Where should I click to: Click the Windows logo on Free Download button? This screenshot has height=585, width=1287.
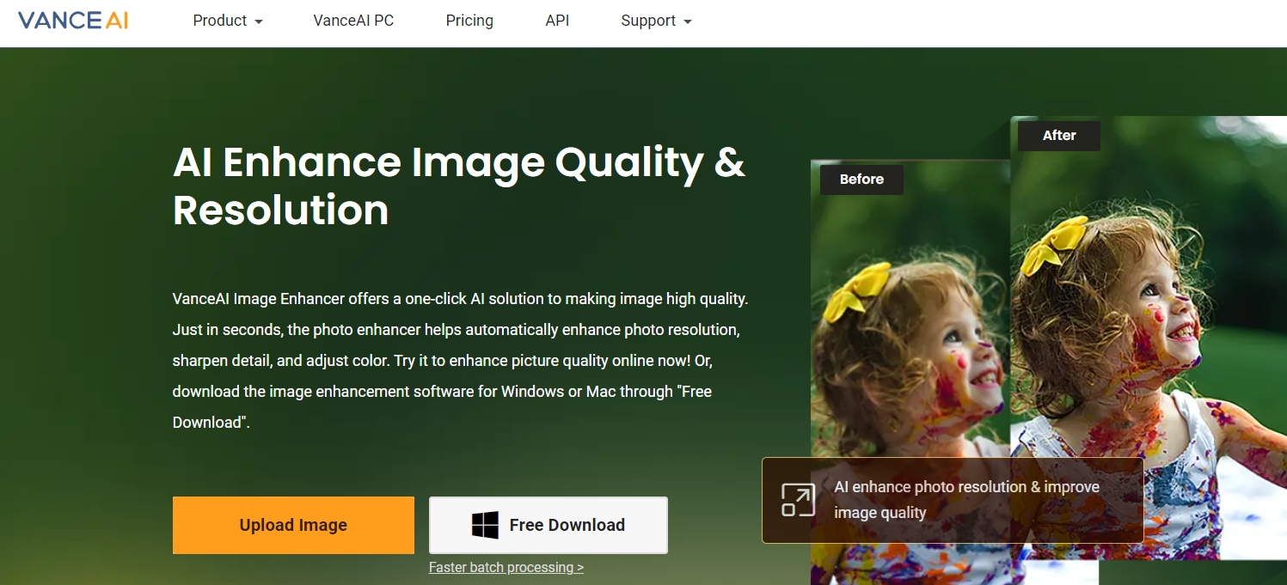[x=485, y=524]
